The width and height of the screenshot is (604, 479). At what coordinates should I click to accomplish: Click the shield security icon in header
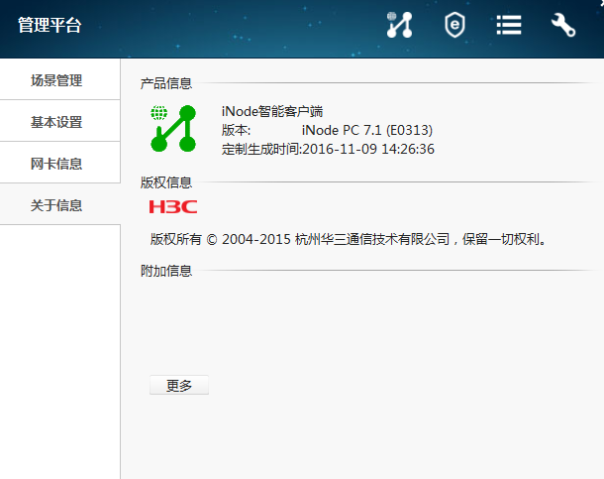454,25
